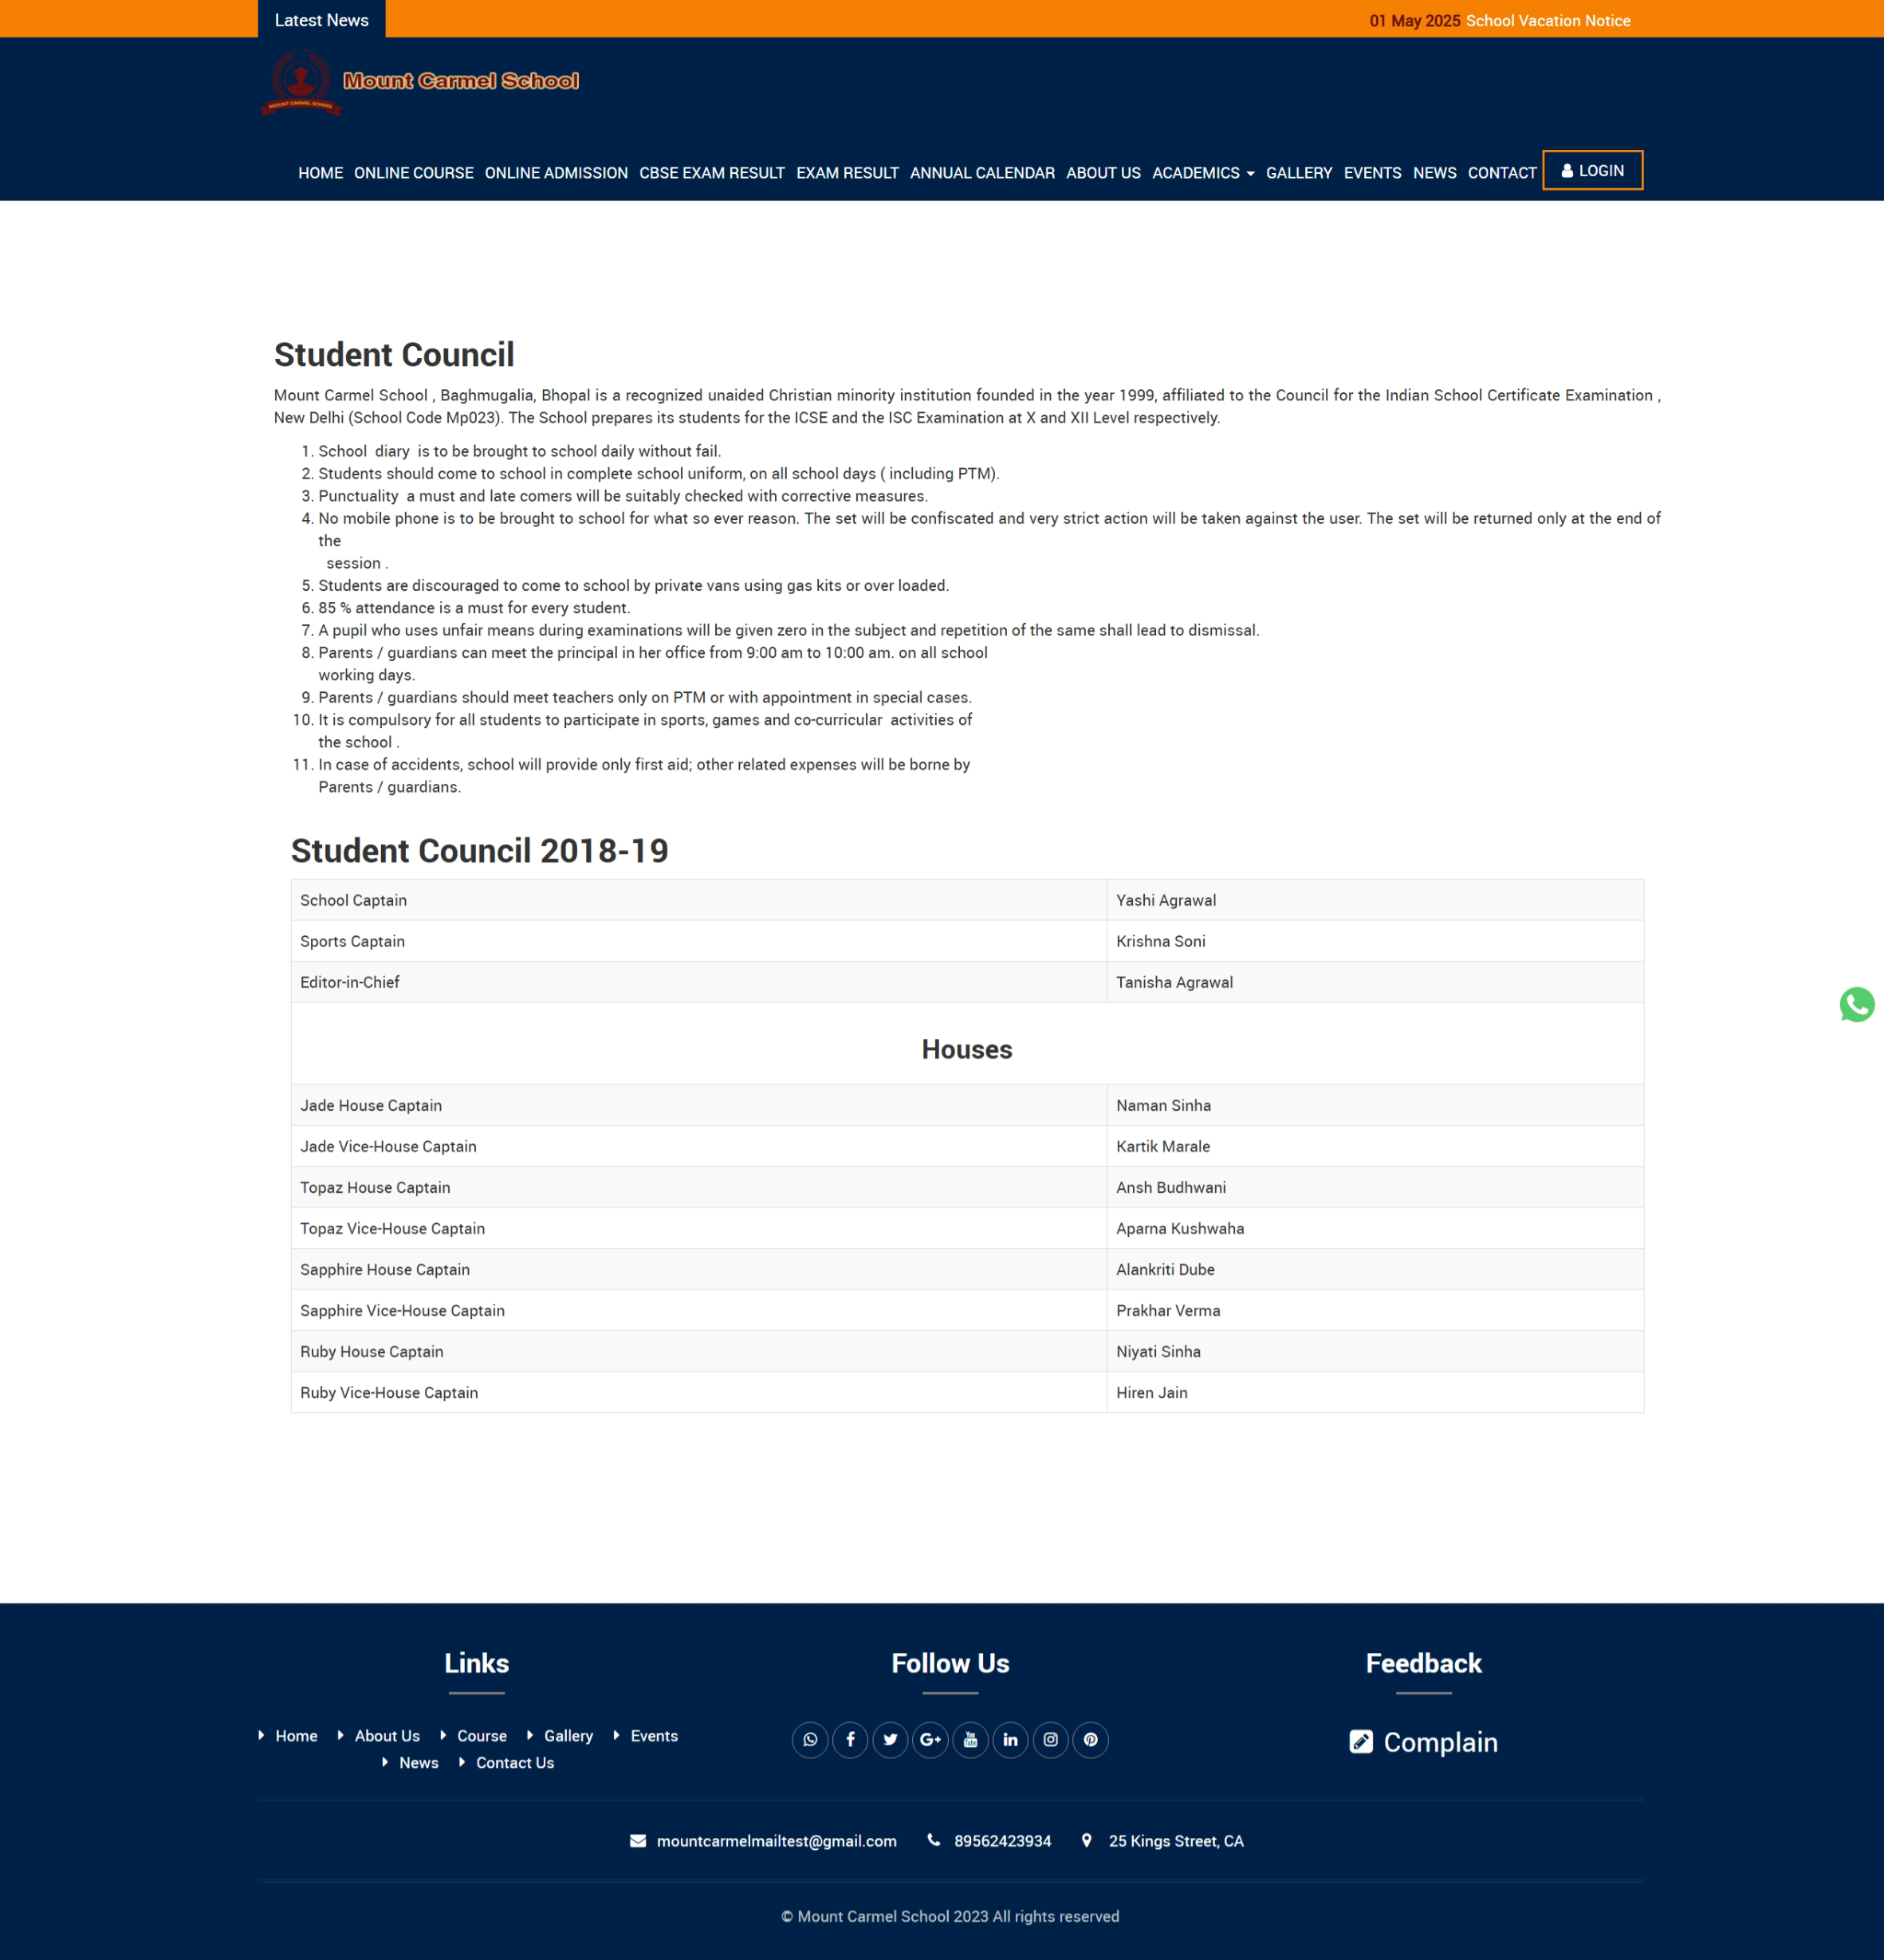
Task: Follow the footer News link
Action: point(418,1763)
